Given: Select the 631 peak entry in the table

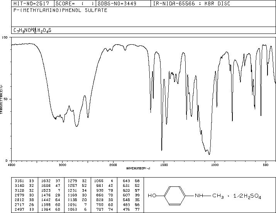Looking at the screenshot, I should pyautogui.click(x=131, y=185).
